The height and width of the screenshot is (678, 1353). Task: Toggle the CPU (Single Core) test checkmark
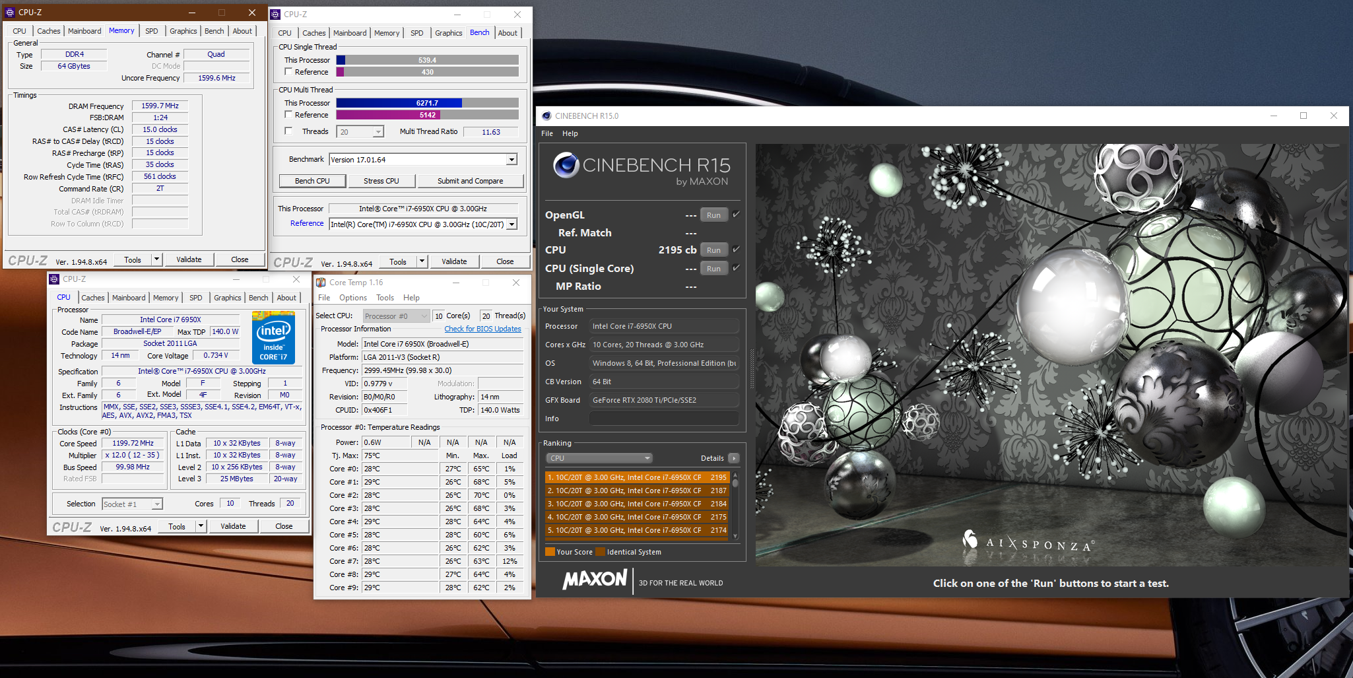[x=736, y=267]
